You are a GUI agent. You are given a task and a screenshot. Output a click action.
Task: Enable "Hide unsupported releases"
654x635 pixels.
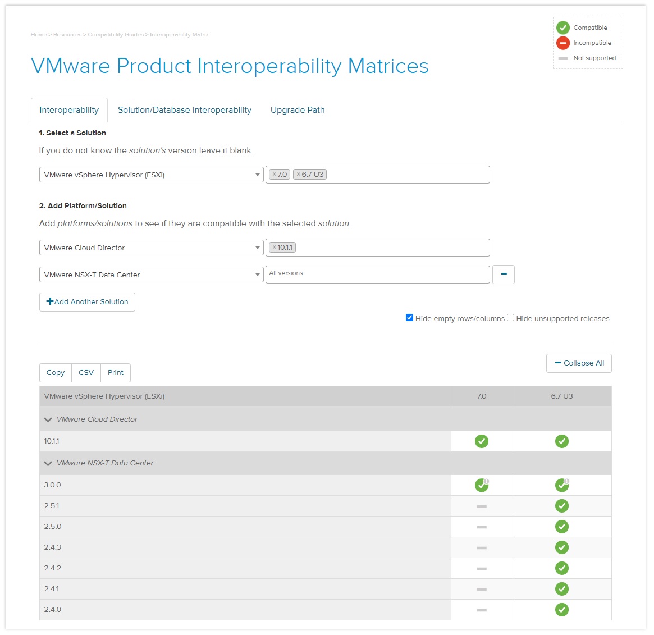click(x=510, y=317)
